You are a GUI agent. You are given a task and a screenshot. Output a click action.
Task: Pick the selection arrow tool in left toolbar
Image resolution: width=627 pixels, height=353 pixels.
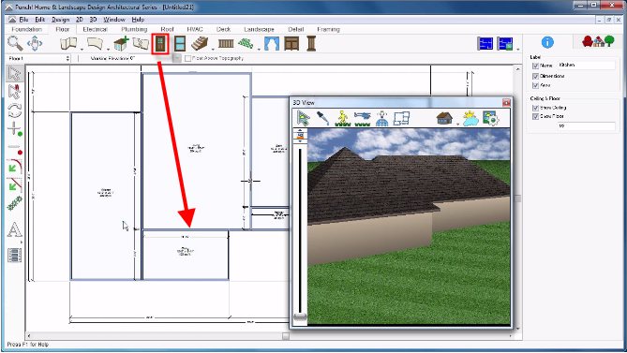pyautogui.click(x=14, y=74)
